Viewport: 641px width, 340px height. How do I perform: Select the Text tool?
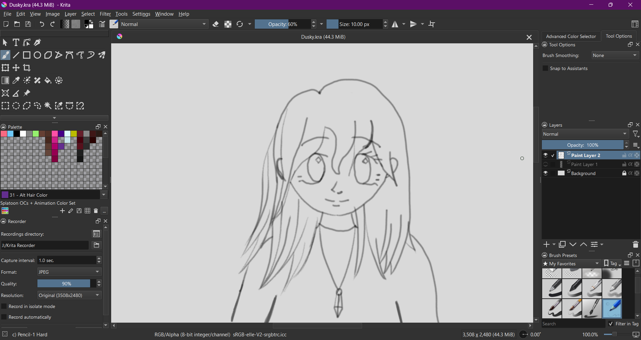(x=16, y=43)
